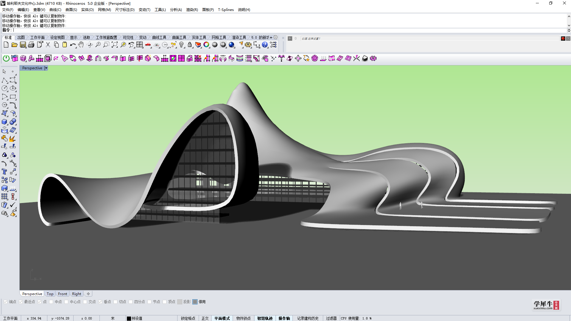
Task: Click the blue Help question mark icon
Action: click(265, 45)
